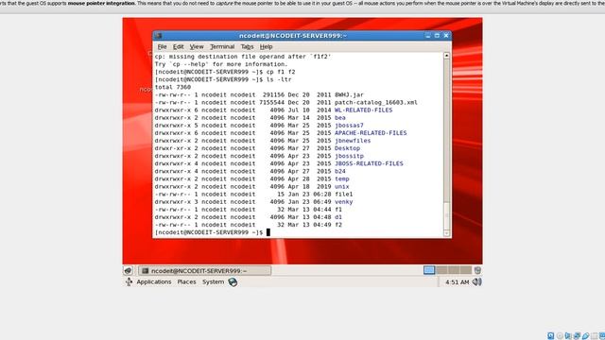
Task: Open the terminal File menu
Action: [x=162, y=46]
